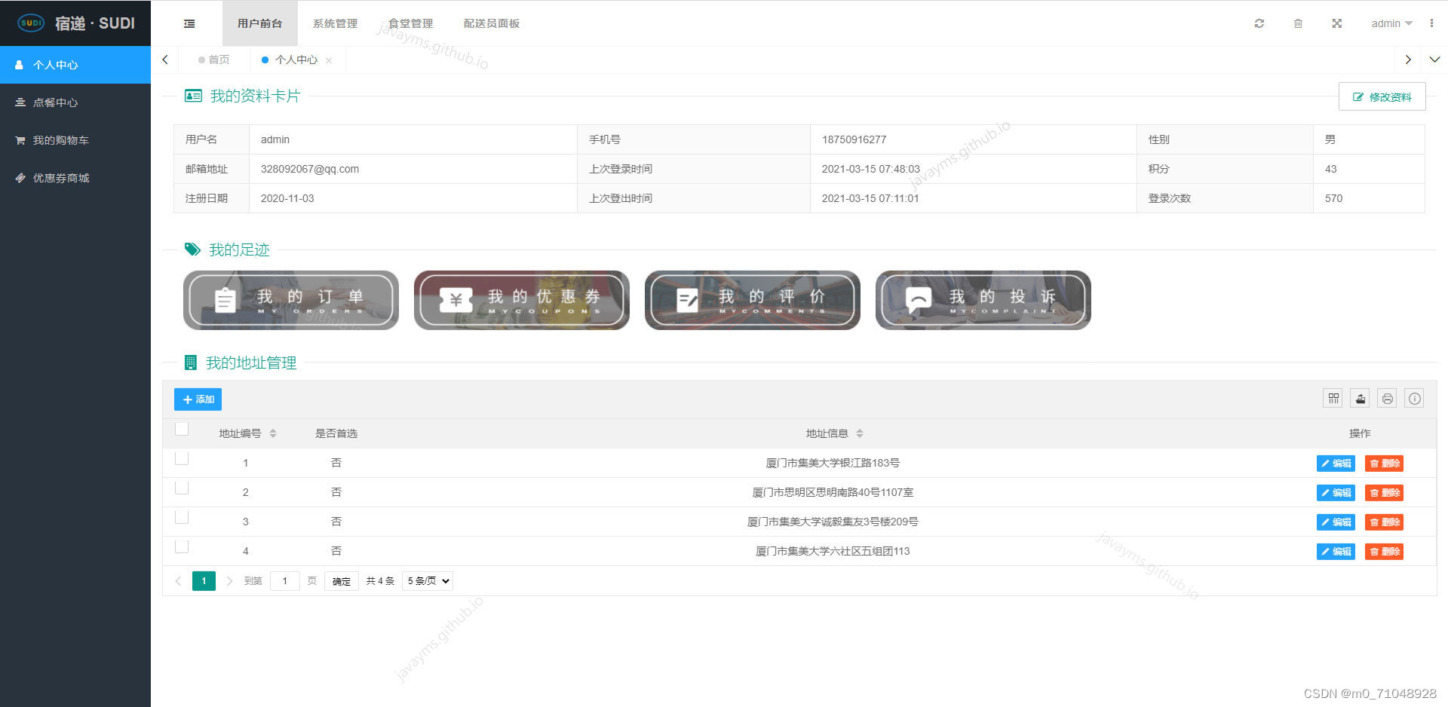Toggle fullscreen with the expand icon
The height and width of the screenshot is (707, 1448).
[1336, 23]
